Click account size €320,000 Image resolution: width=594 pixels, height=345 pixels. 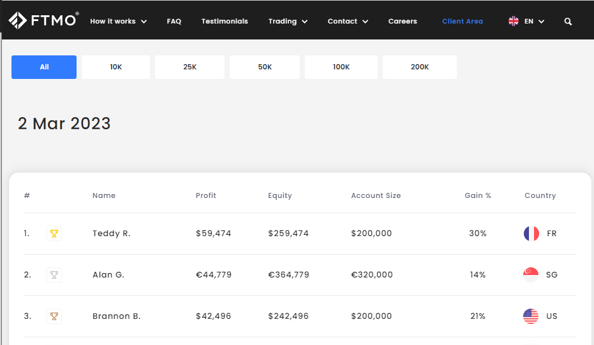[x=372, y=275]
